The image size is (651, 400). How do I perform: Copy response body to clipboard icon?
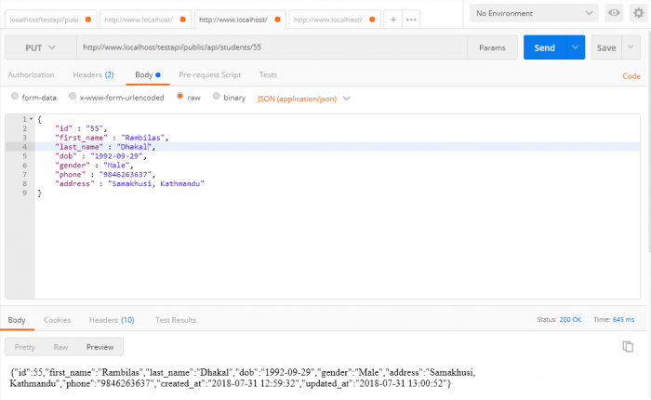coord(628,346)
